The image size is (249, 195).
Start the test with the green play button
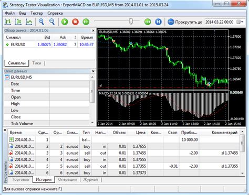tap(65, 22)
